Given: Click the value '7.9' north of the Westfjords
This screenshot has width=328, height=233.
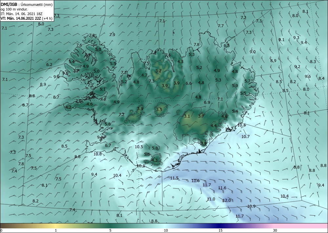Looking at the screenshot, I should (112, 35).
